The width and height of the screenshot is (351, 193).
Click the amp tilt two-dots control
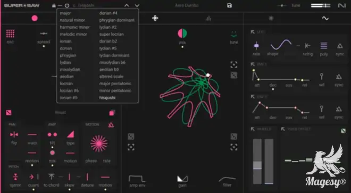click(x=52, y=135)
